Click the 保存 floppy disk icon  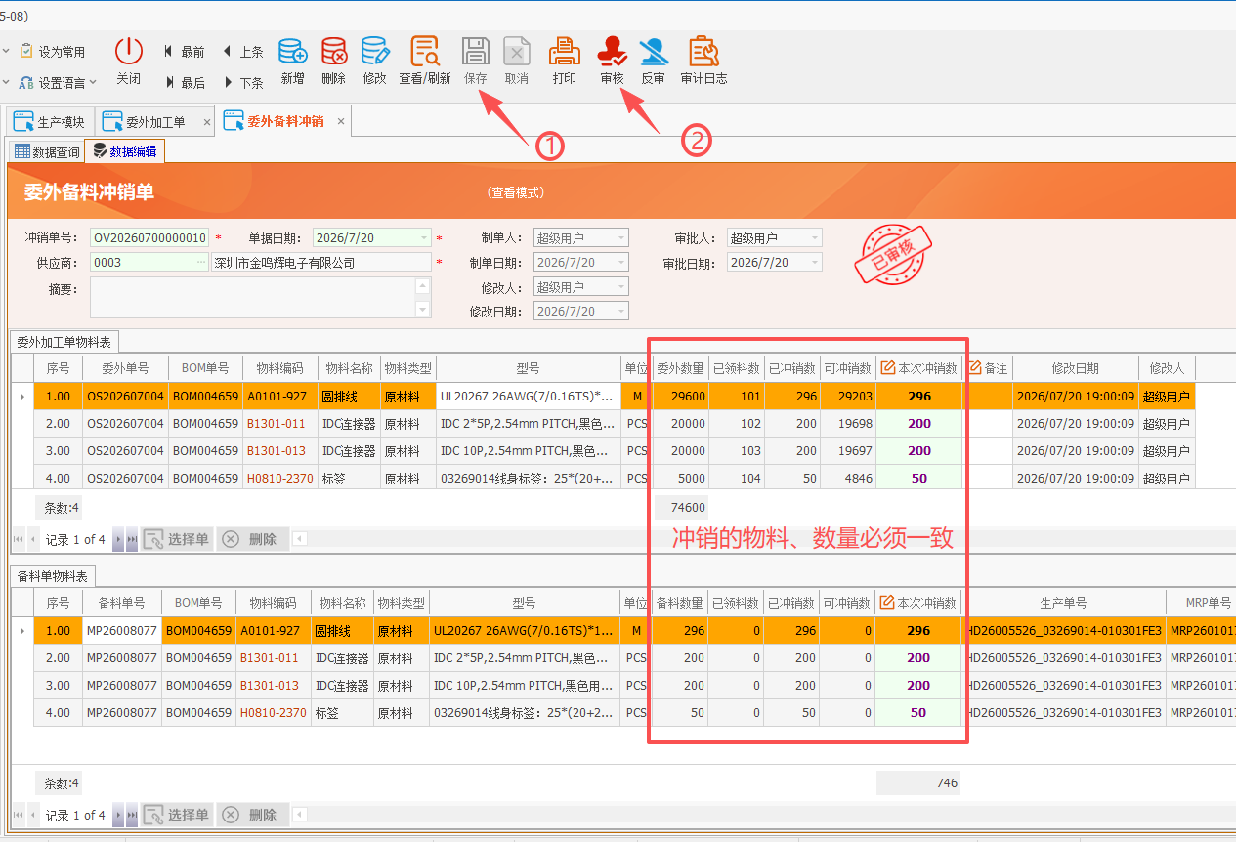[x=476, y=52]
